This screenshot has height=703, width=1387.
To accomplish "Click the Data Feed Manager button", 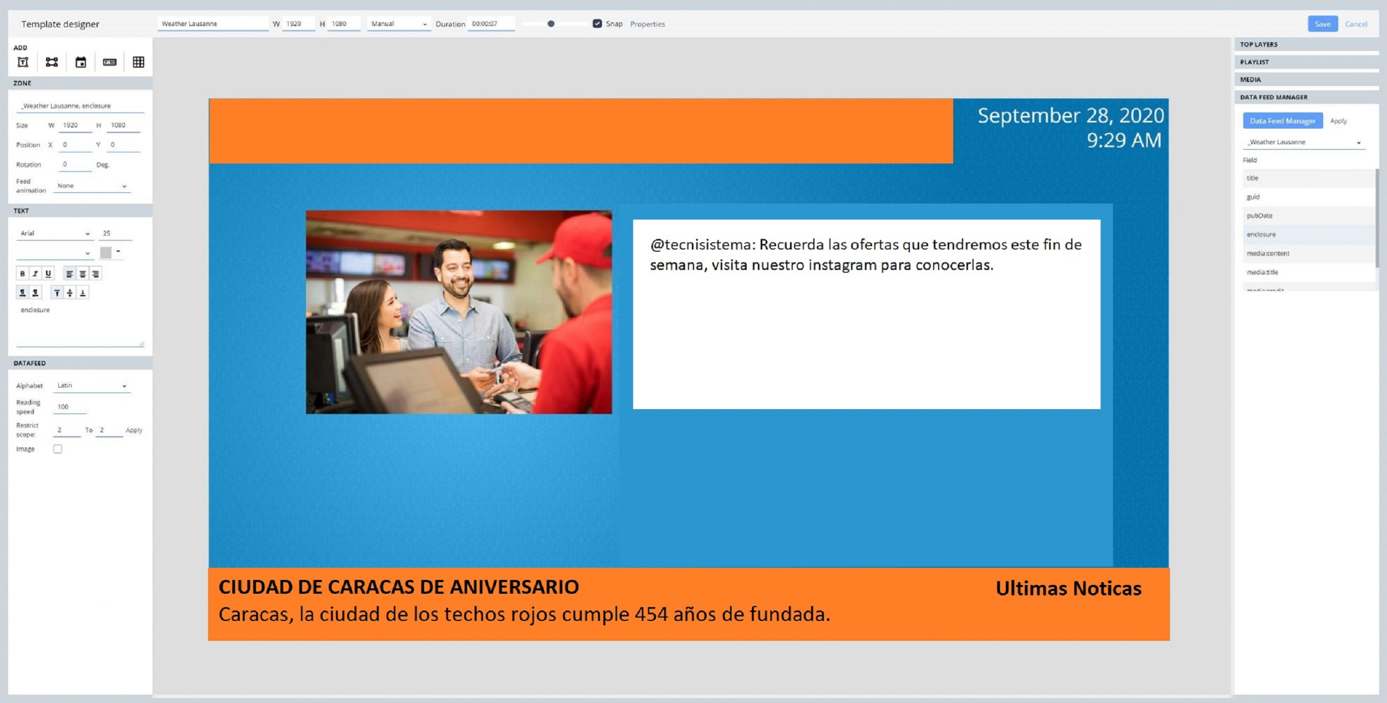I will click(x=1282, y=121).
